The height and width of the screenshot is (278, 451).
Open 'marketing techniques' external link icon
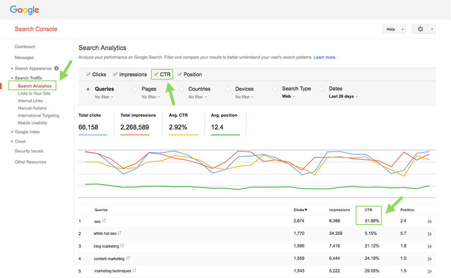134,270
